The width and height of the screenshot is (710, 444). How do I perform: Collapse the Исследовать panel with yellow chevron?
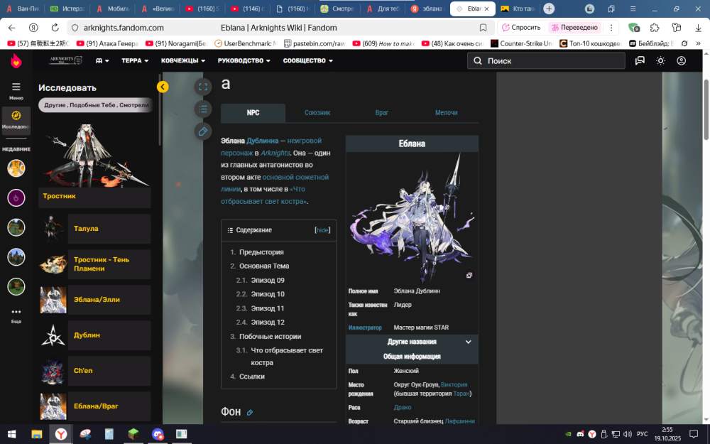pyautogui.click(x=163, y=87)
